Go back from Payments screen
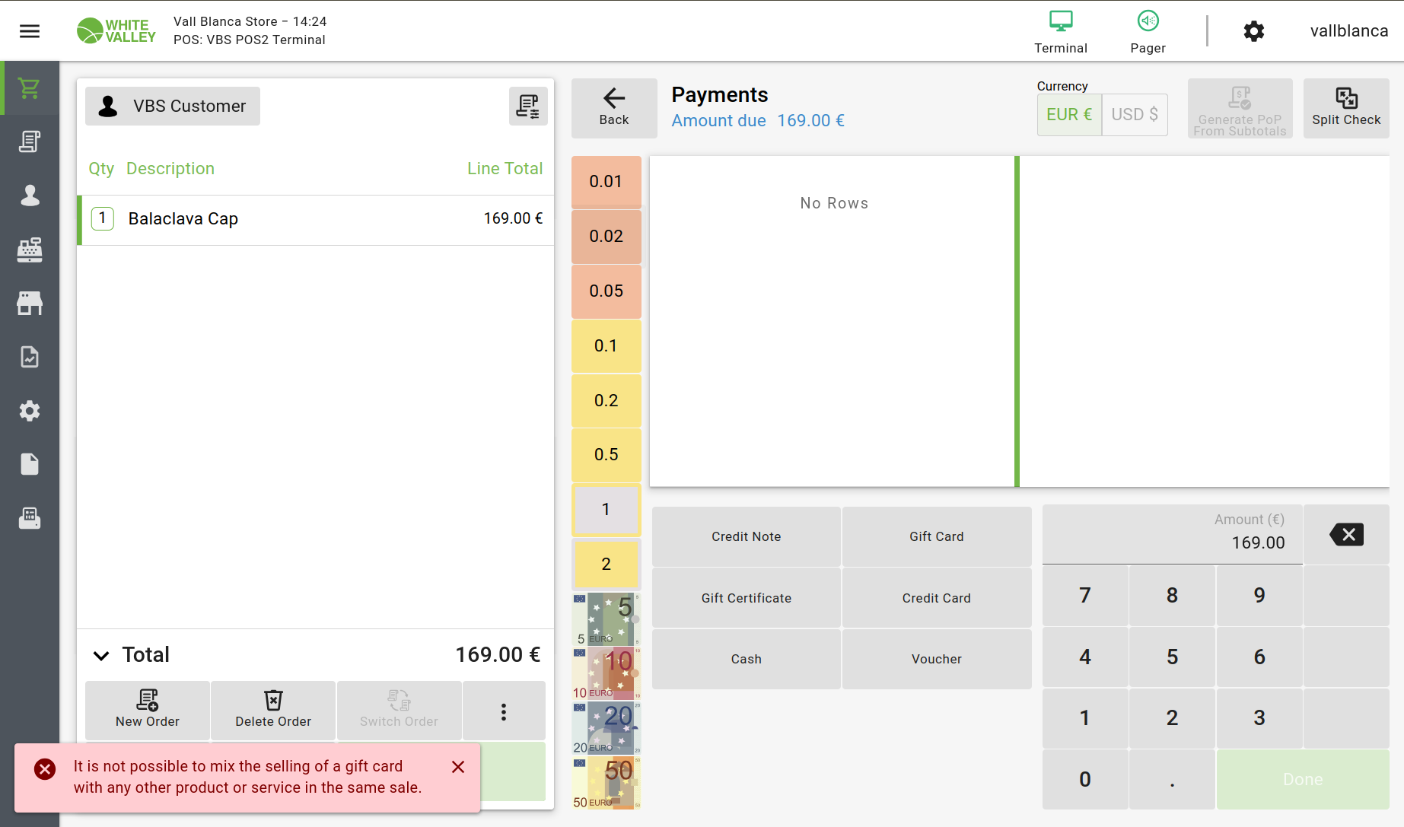This screenshot has height=827, width=1404. pos(614,108)
